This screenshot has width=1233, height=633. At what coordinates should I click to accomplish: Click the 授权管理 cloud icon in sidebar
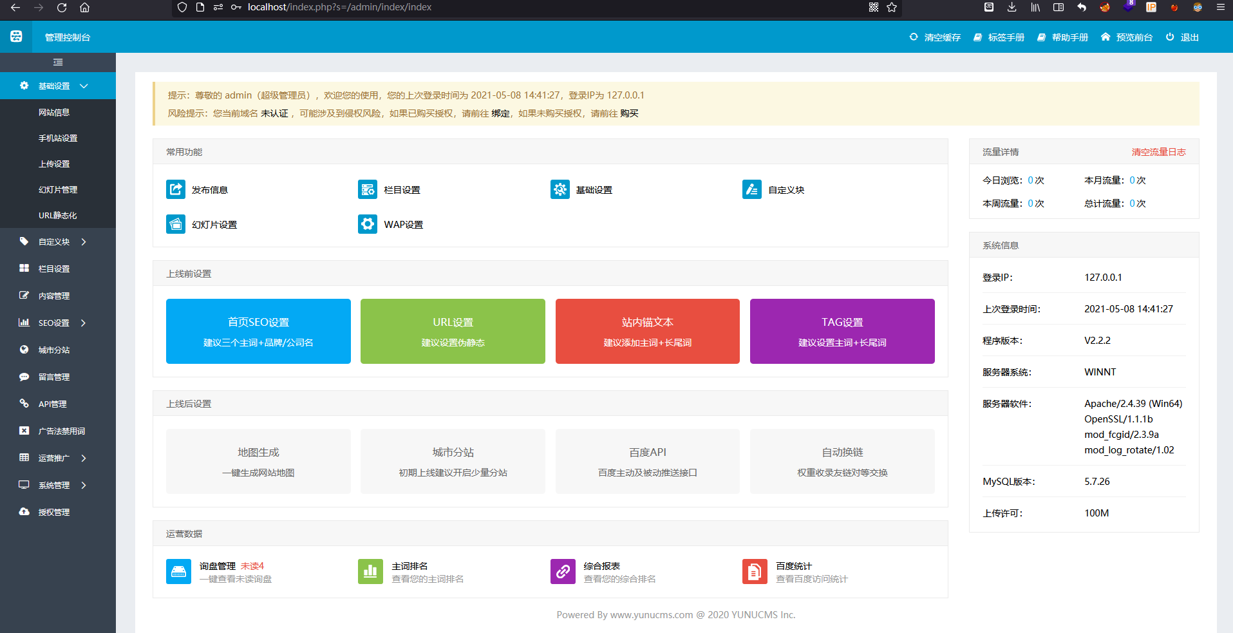24,512
